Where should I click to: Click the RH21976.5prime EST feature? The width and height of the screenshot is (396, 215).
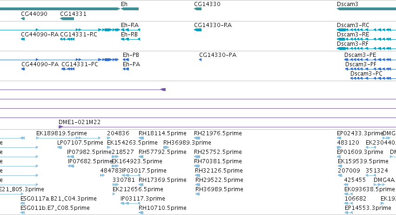tap(197, 138)
